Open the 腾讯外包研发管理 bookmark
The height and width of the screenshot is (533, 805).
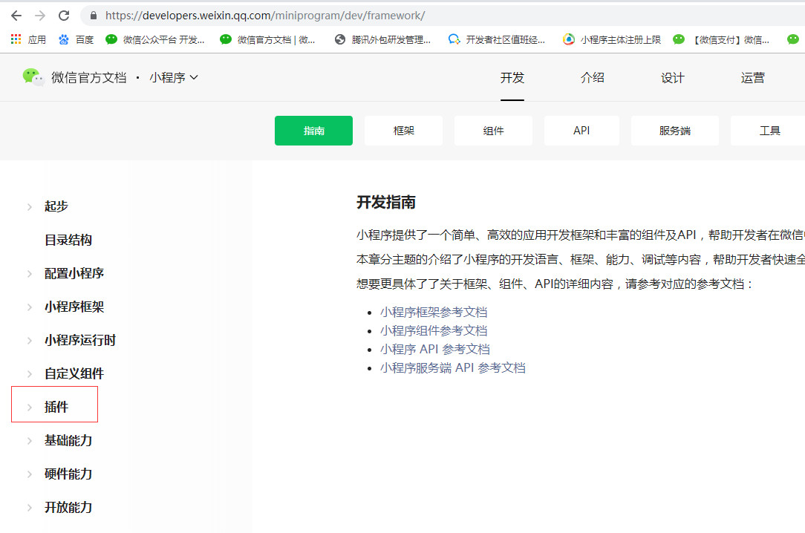(383, 39)
